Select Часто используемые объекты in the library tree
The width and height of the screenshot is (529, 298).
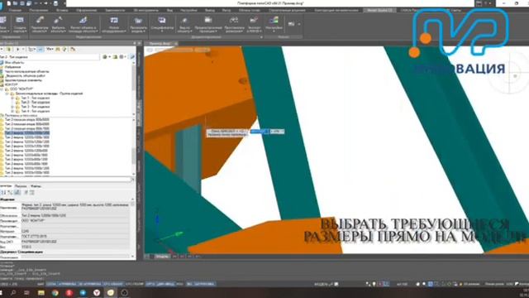coord(27,71)
